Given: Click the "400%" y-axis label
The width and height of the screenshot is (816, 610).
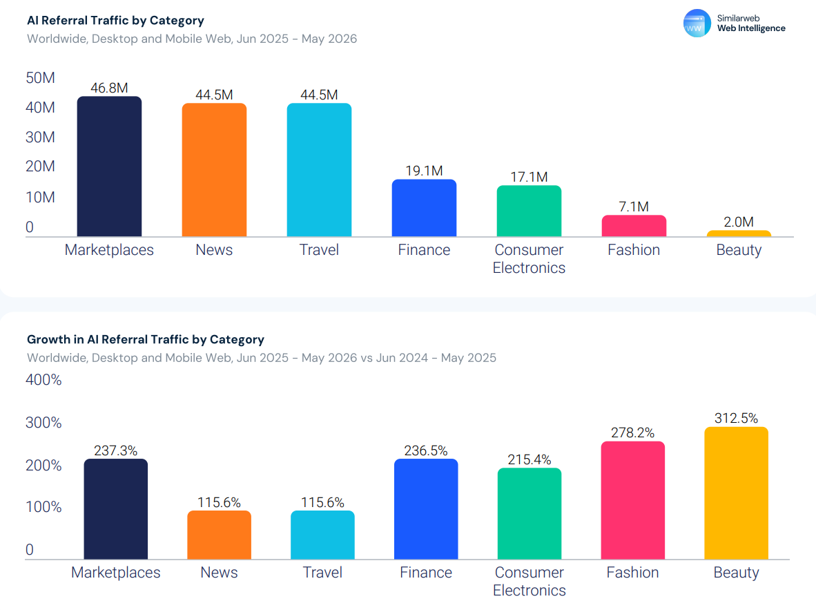Looking at the screenshot, I should point(43,380).
